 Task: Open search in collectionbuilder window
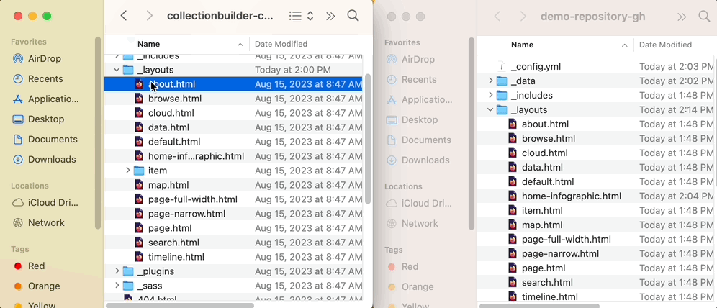tap(353, 16)
